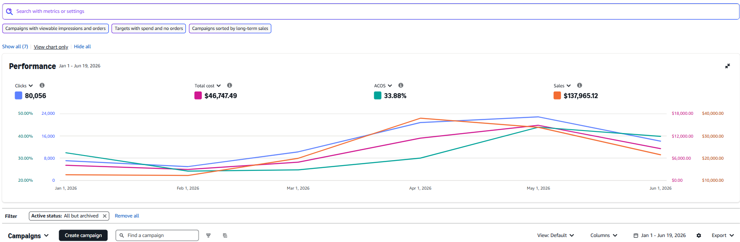Focus the 'Find a campaign' search field
The width and height of the screenshot is (740, 242).
point(157,235)
